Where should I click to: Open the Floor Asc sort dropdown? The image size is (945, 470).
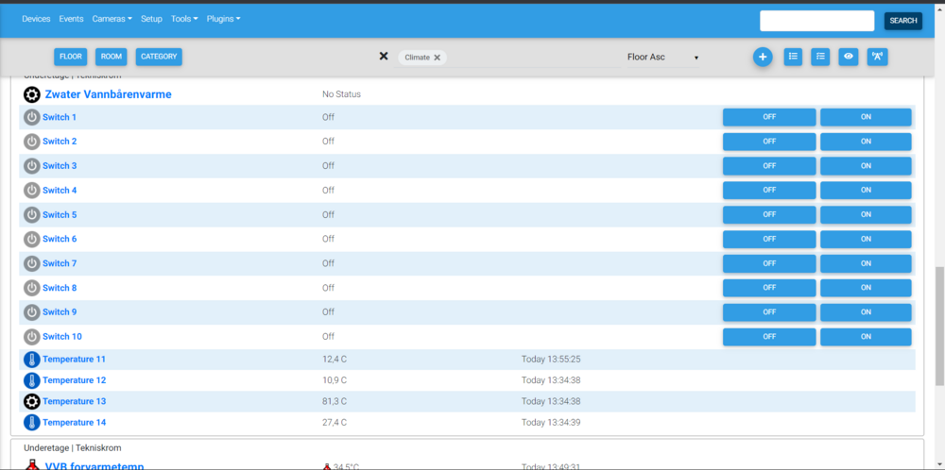pyautogui.click(x=662, y=58)
